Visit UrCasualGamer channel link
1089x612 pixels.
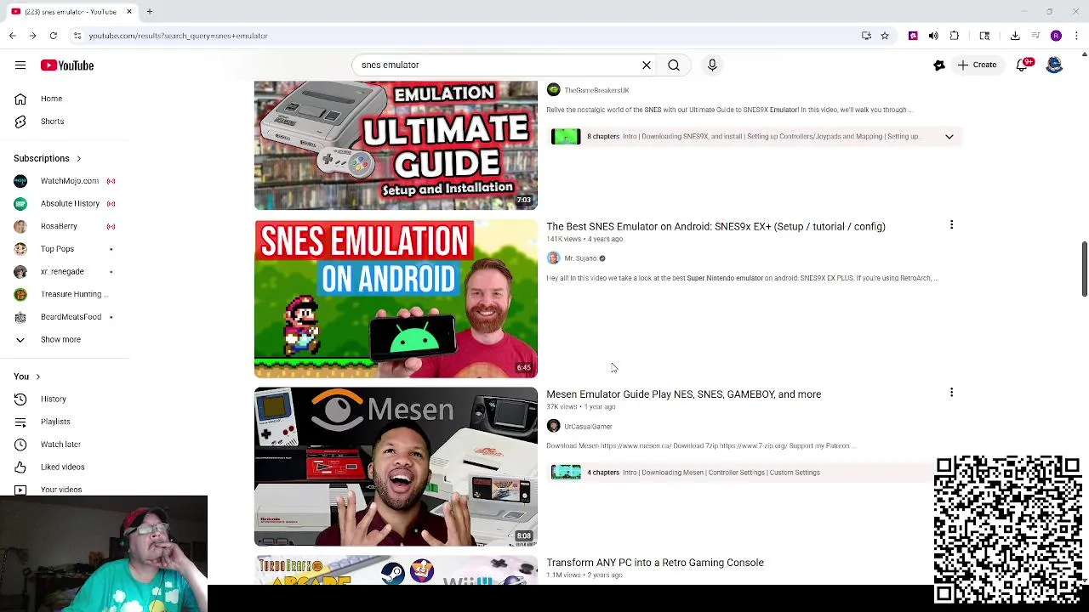point(588,427)
